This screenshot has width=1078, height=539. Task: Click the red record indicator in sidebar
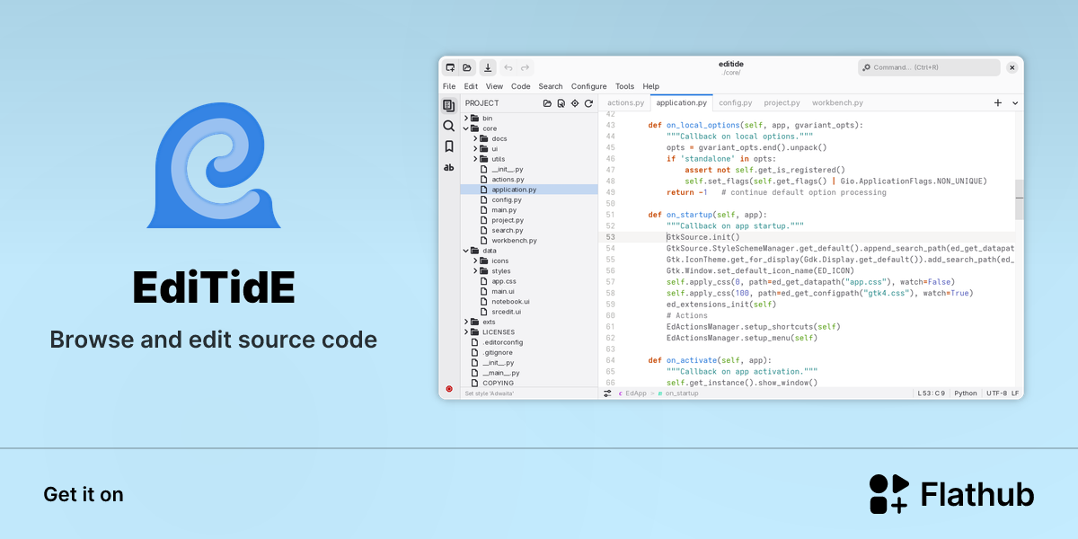pyautogui.click(x=449, y=388)
